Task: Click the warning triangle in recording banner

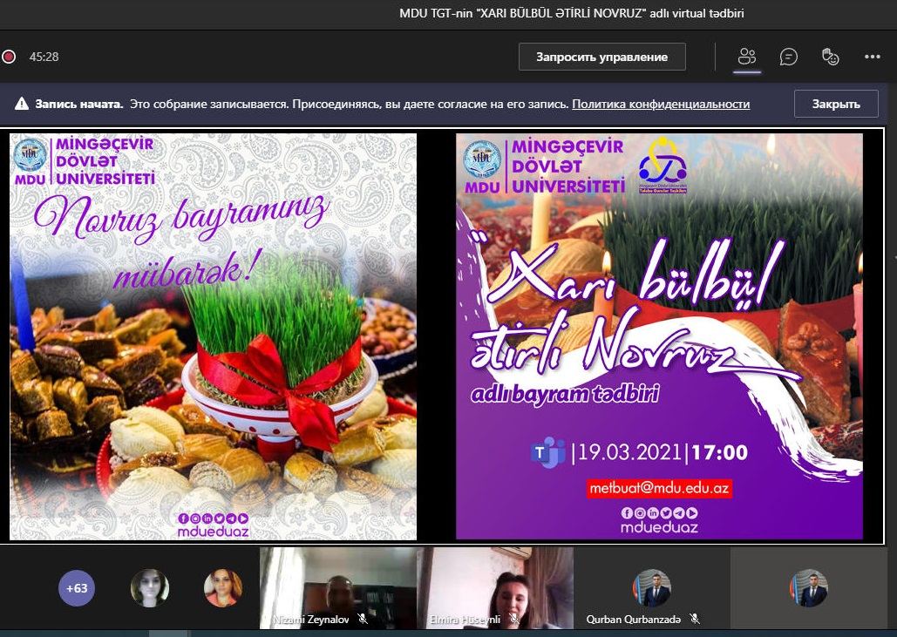Action: coord(22,104)
